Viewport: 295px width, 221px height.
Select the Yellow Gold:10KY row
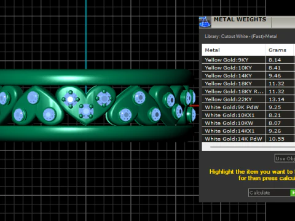pyautogui.click(x=248, y=68)
